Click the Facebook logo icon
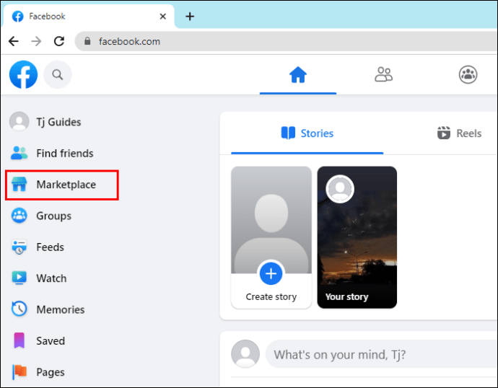Screen dimensions: 498x388 coord(24,74)
